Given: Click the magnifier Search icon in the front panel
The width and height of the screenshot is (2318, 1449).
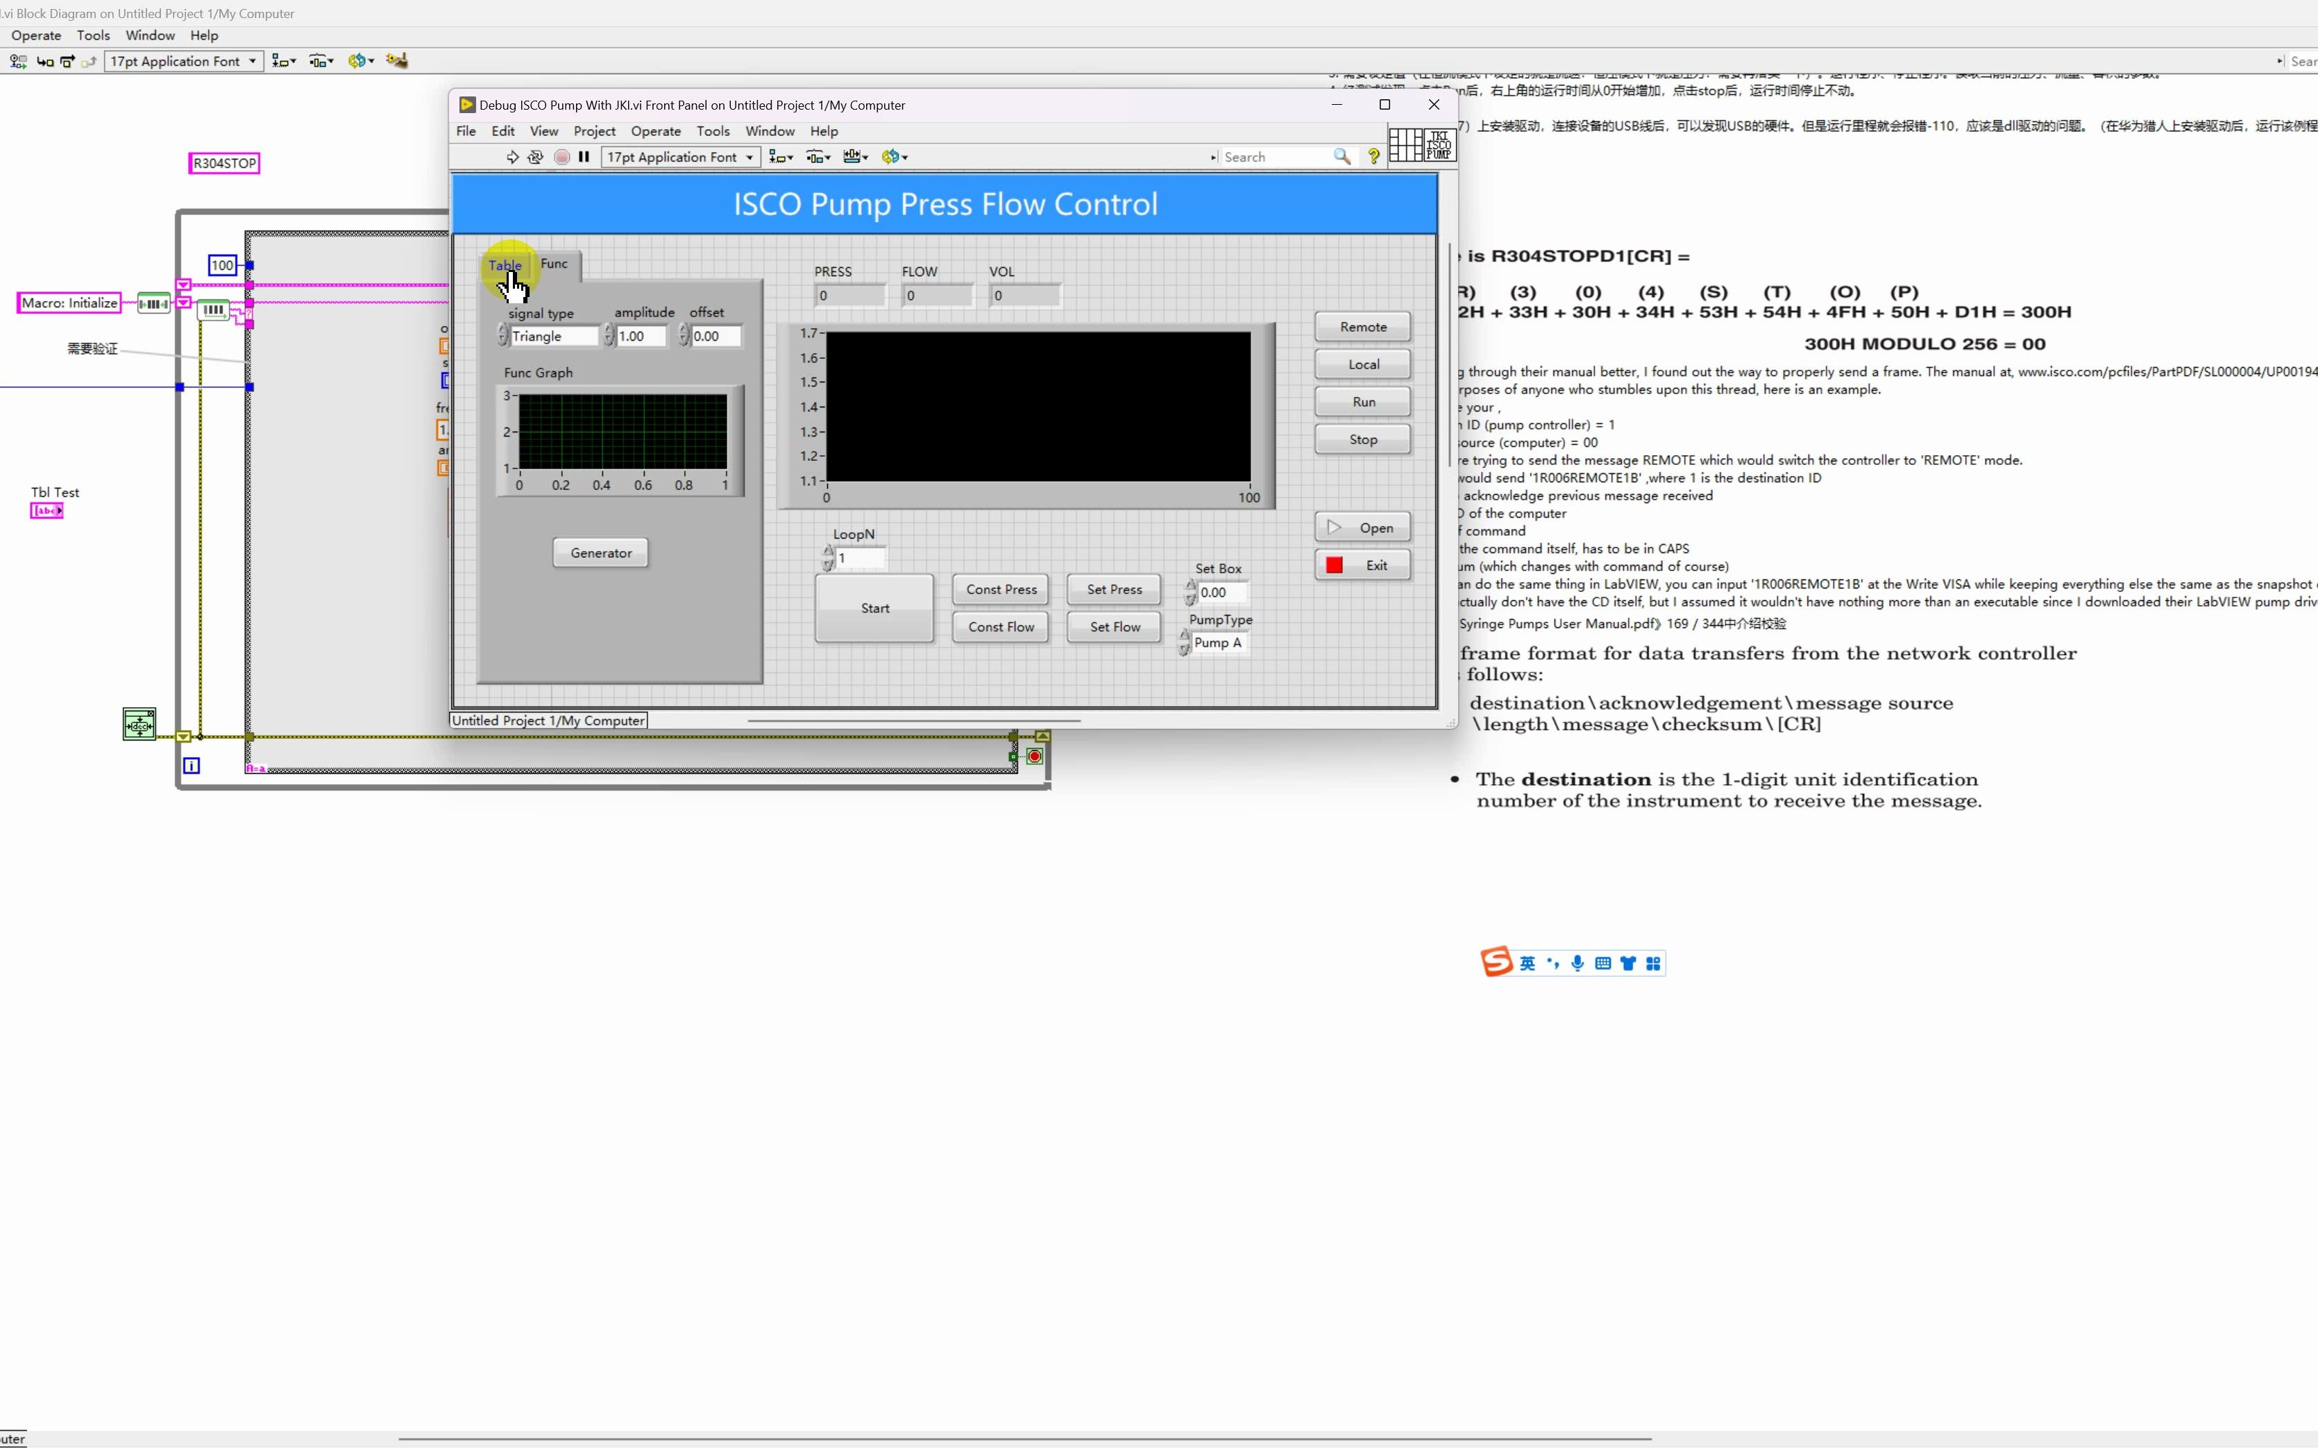Looking at the screenshot, I should 1342,157.
